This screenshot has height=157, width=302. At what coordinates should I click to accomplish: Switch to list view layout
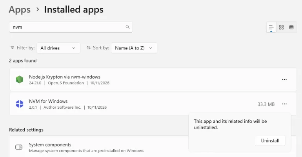(271, 27)
